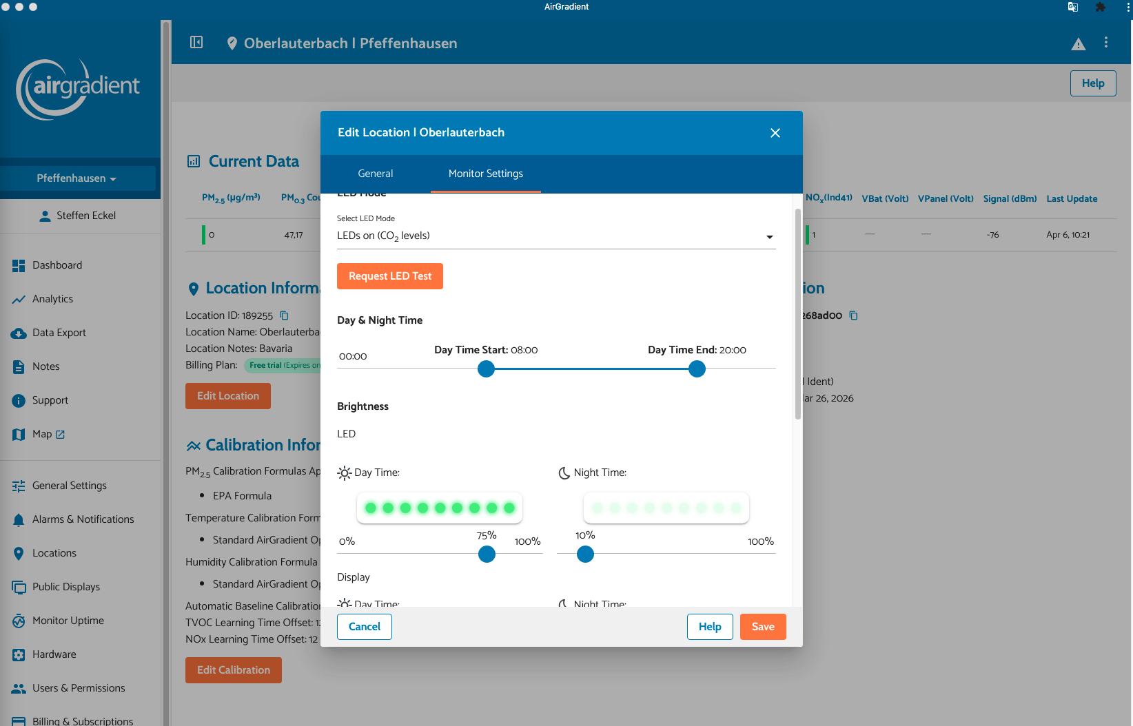Image resolution: width=1133 pixels, height=726 pixels.
Task: Open Analytics from the sidebar
Action: point(52,299)
